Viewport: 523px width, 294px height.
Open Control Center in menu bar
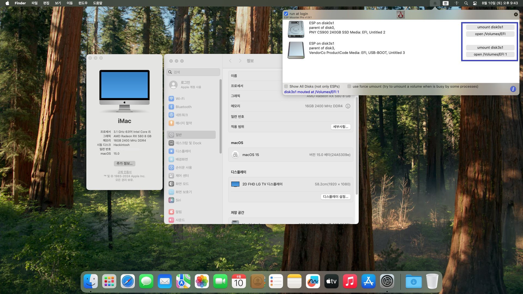click(475, 3)
